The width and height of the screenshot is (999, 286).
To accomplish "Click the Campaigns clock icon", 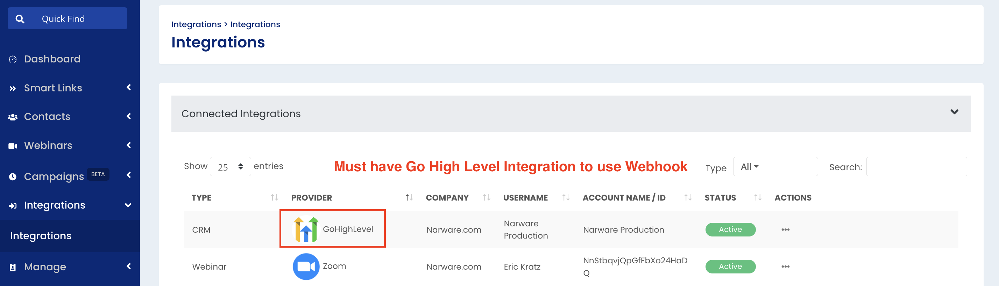I will tap(13, 176).
